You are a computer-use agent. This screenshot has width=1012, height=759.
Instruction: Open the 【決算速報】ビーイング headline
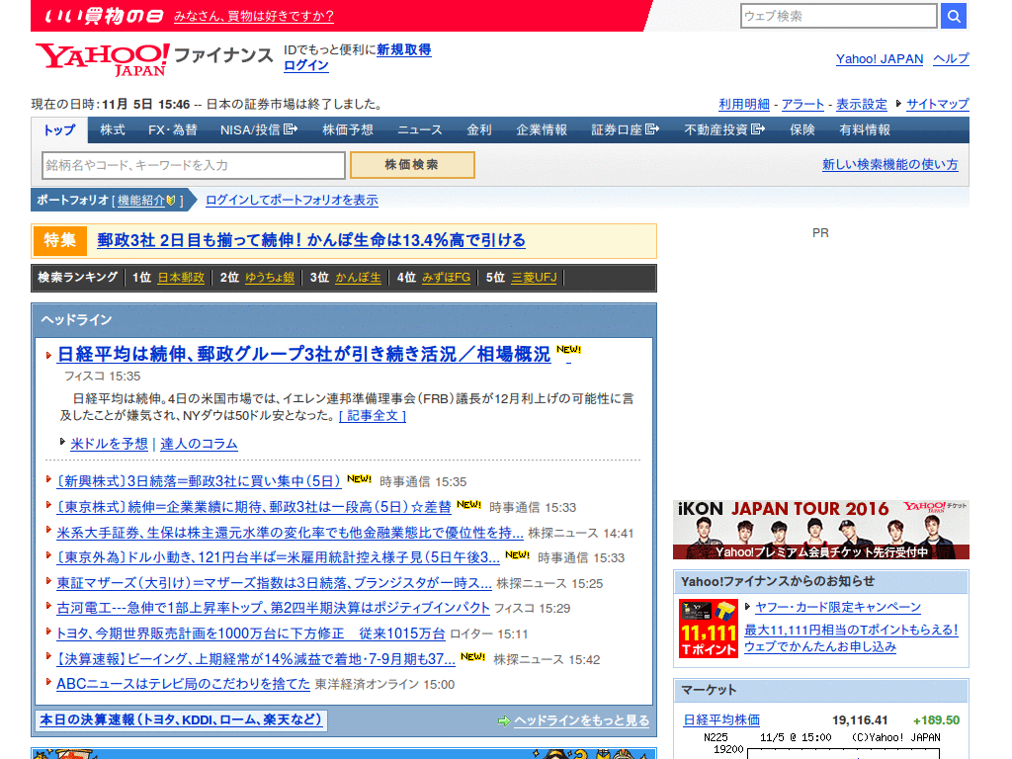coord(256,659)
